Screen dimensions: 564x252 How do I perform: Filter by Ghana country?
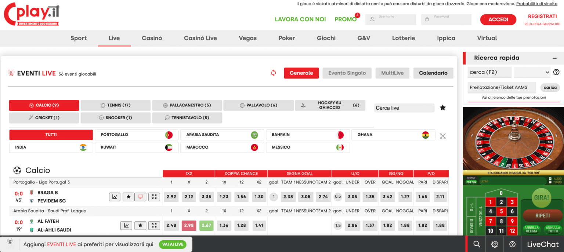393,135
